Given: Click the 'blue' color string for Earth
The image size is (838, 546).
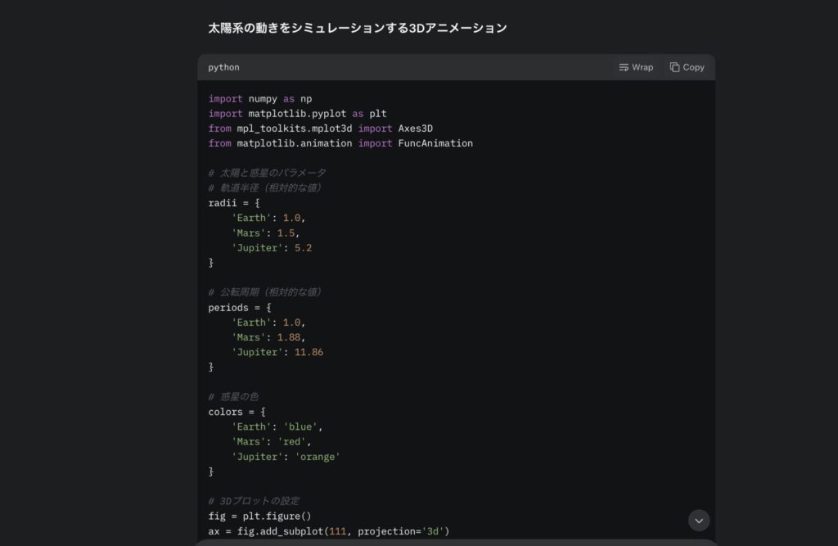Looking at the screenshot, I should [303, 426].
